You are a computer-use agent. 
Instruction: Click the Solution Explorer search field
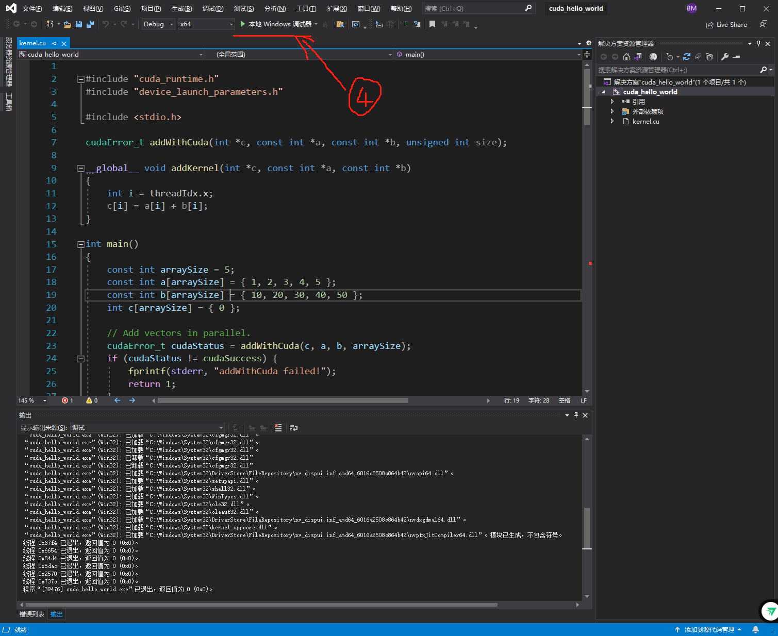click(677, 70)
